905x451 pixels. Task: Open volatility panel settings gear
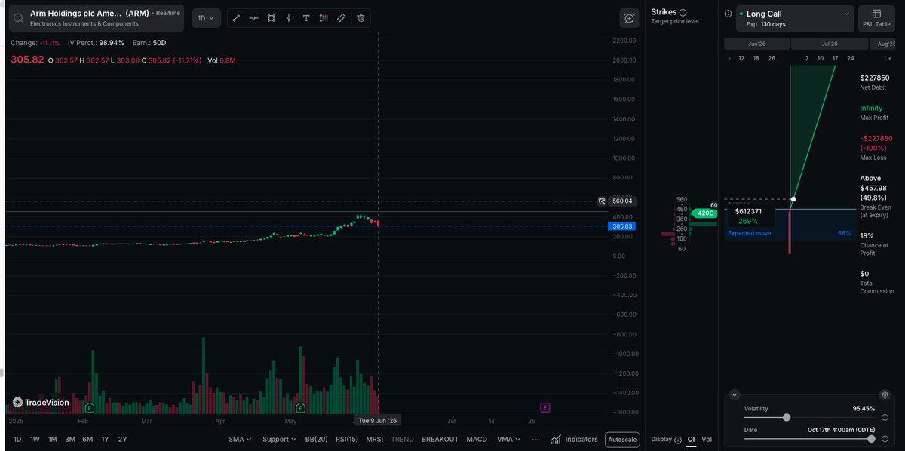click(885, 394)
